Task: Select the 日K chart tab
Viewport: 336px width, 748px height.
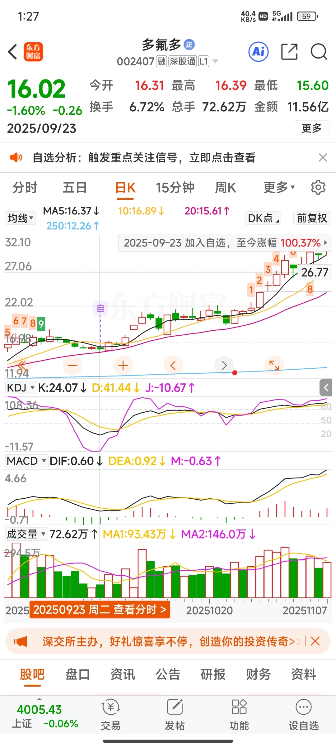Action: click(125, 188)
